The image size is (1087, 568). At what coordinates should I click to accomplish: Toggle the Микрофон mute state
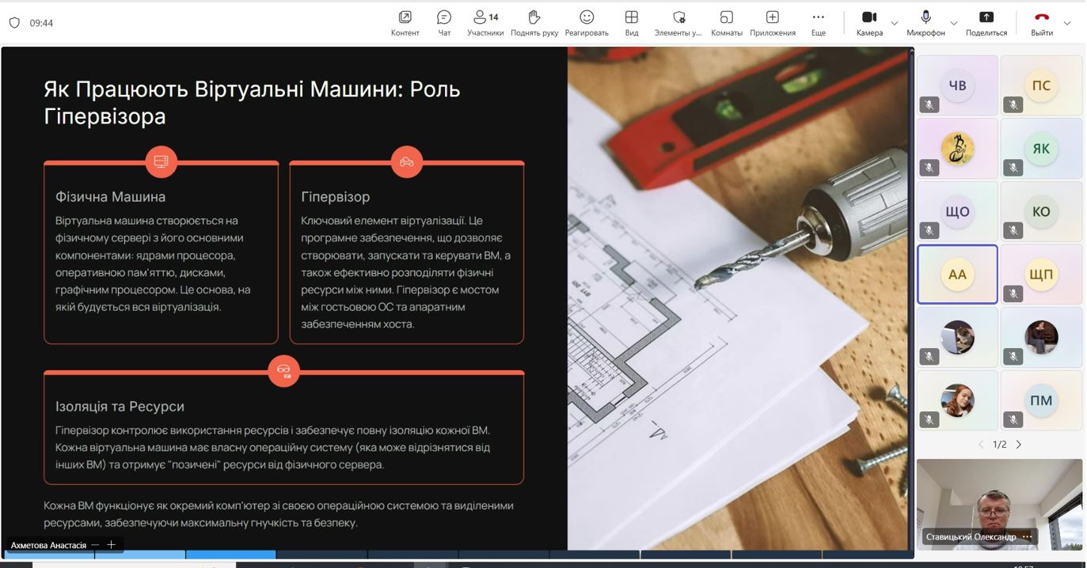coord(925,22)
